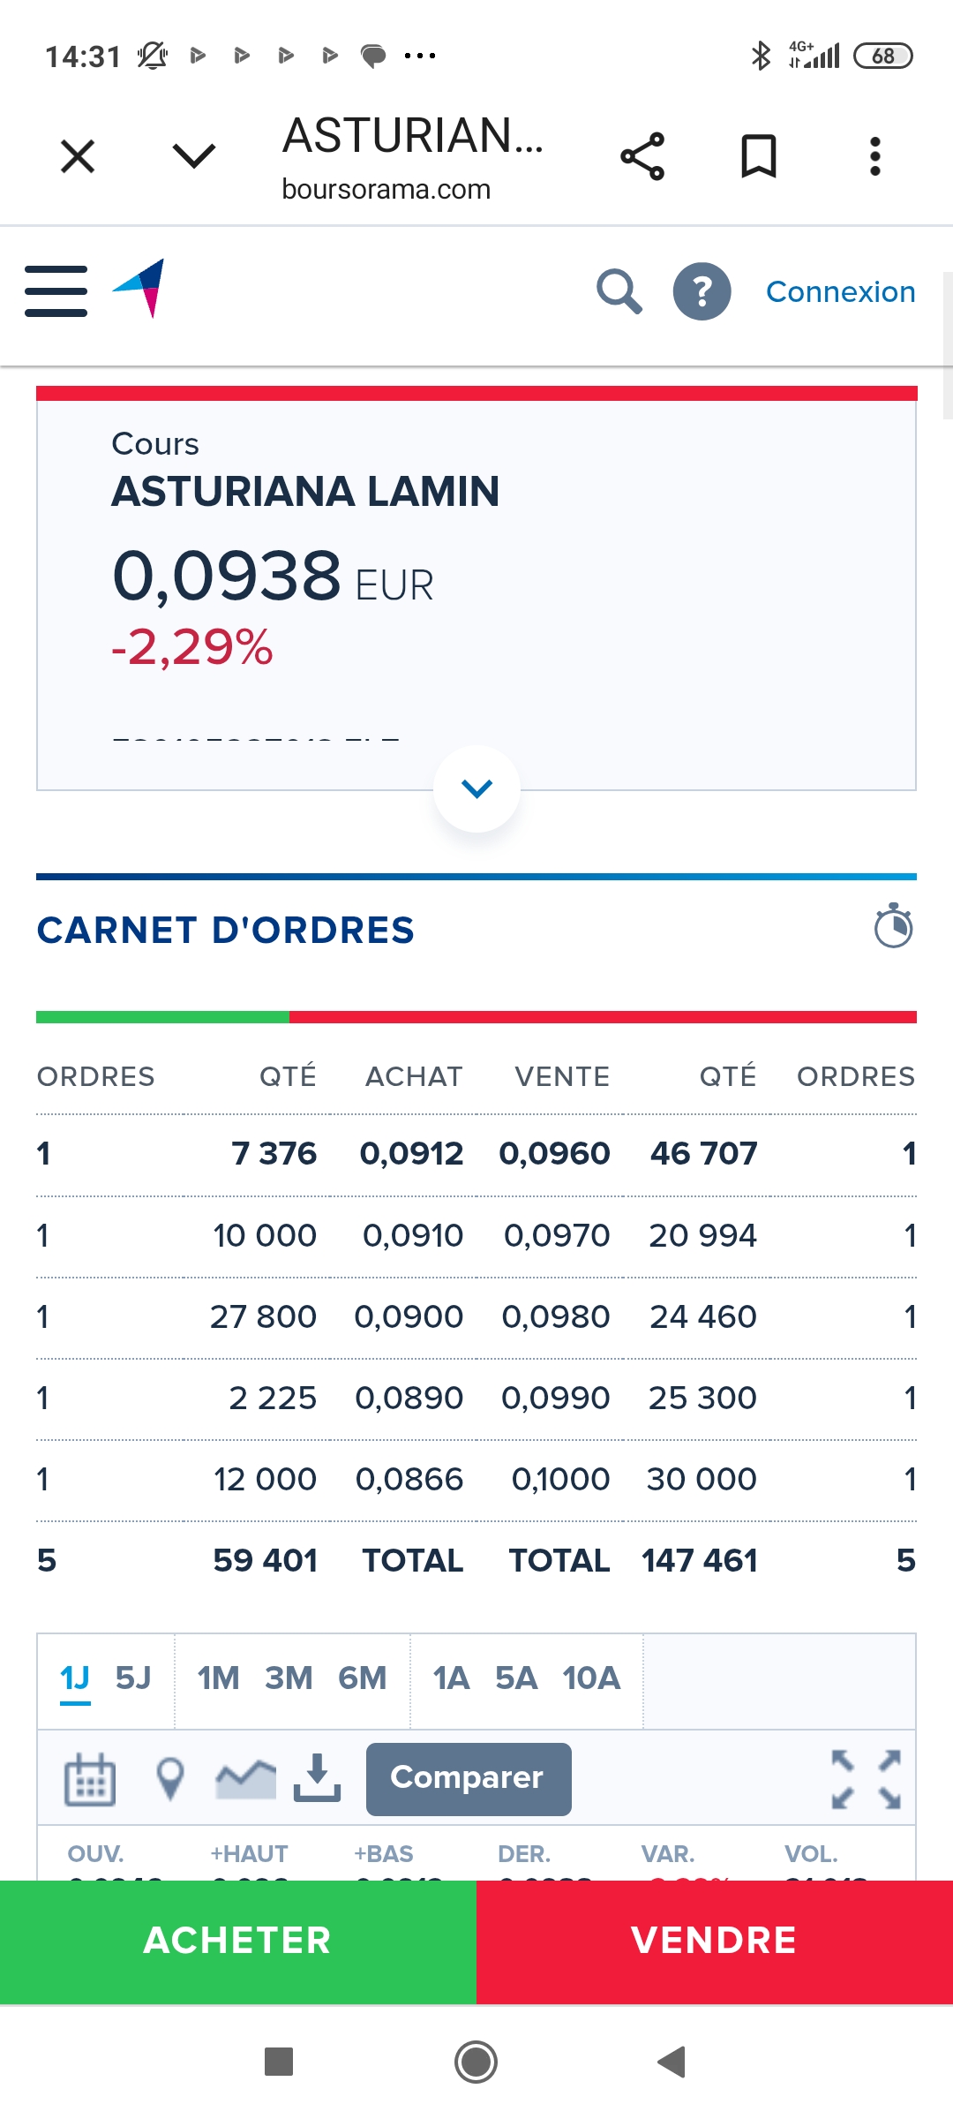Click the Connexion login link
This screenshot has width=953, height=2119.
click(840, 291)
